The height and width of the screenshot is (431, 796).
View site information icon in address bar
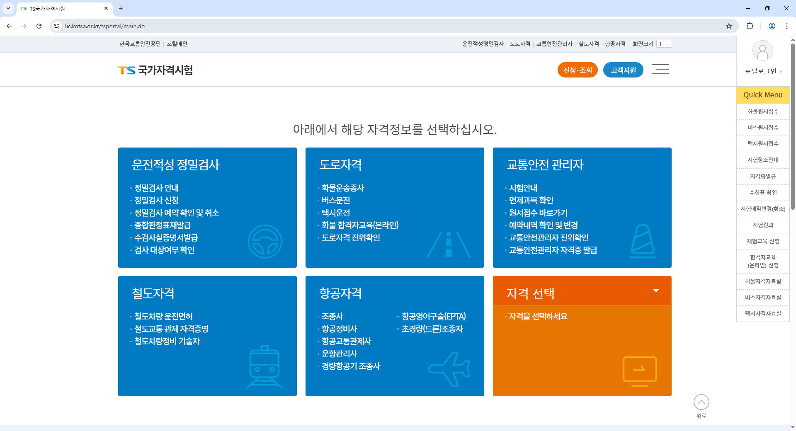(x=57, y=26)
